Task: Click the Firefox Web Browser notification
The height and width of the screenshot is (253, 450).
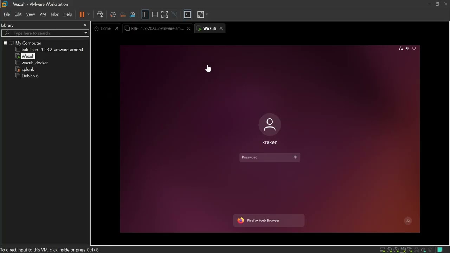Action: pos(269,220)
